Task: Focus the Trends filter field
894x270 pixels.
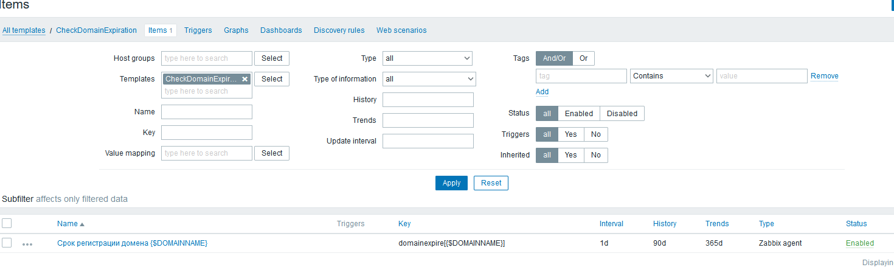Action: point(428,120)
